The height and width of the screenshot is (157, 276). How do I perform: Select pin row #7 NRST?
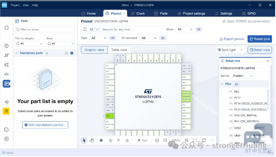(244, 129)
